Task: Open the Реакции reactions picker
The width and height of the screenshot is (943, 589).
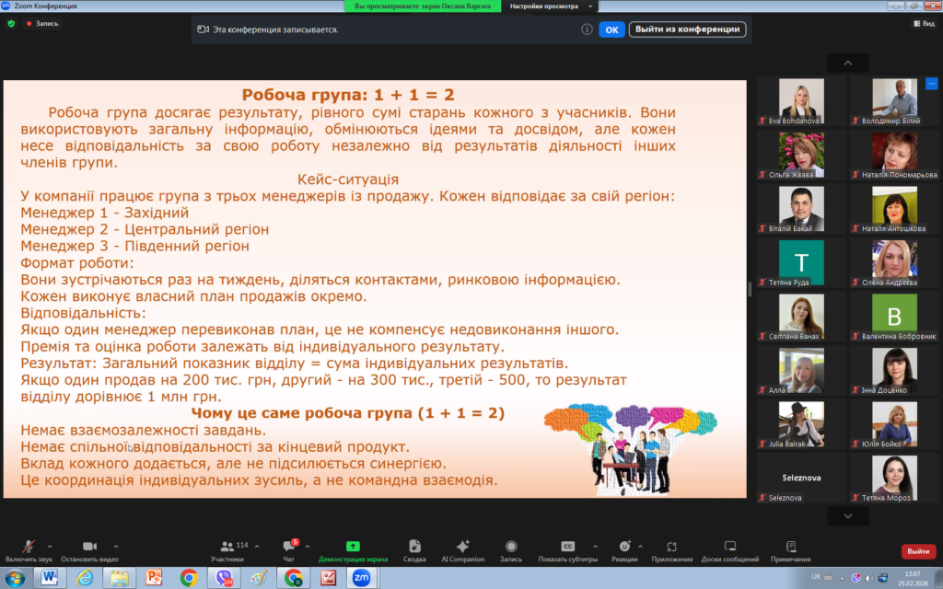Action: click(x=624, y=547)
